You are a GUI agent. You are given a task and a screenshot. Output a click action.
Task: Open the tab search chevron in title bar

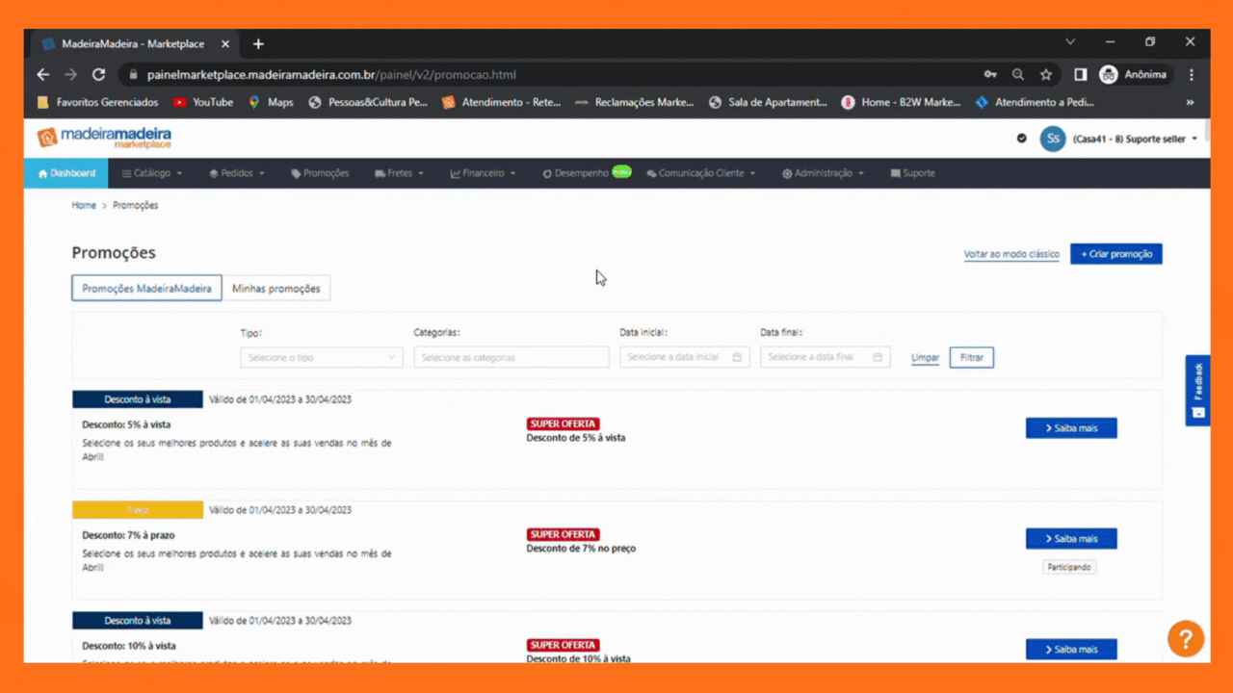tap(1070, 42)
